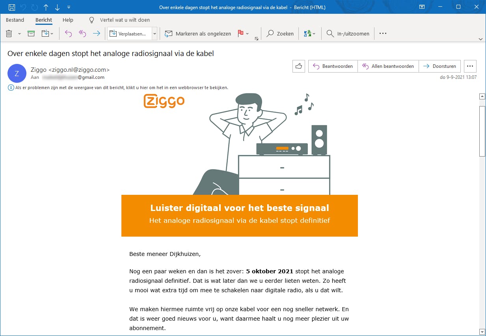
Task: Click the Ziggo logo in the email
Action: click(x=164, y=101)
